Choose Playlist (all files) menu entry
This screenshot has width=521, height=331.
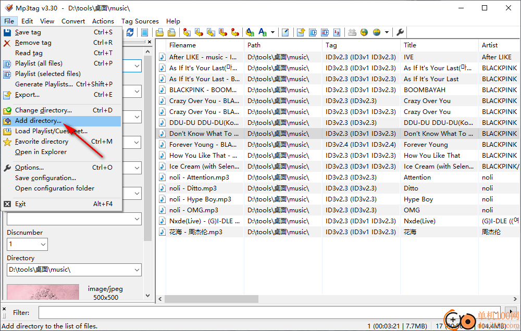click(x=62, y=63)
